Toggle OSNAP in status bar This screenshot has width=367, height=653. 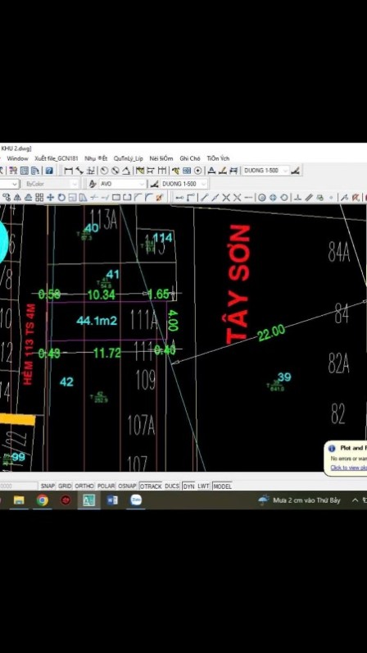coord(127,486)
